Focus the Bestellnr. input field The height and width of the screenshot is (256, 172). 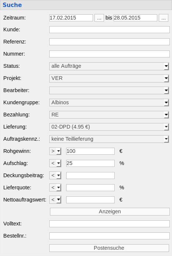pos(110,236)
